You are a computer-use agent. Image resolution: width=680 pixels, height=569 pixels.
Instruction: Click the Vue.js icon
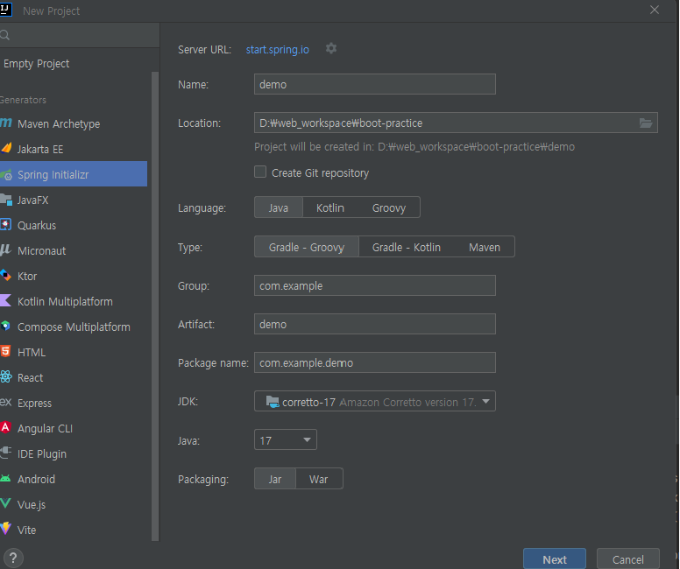click(6, 504)
